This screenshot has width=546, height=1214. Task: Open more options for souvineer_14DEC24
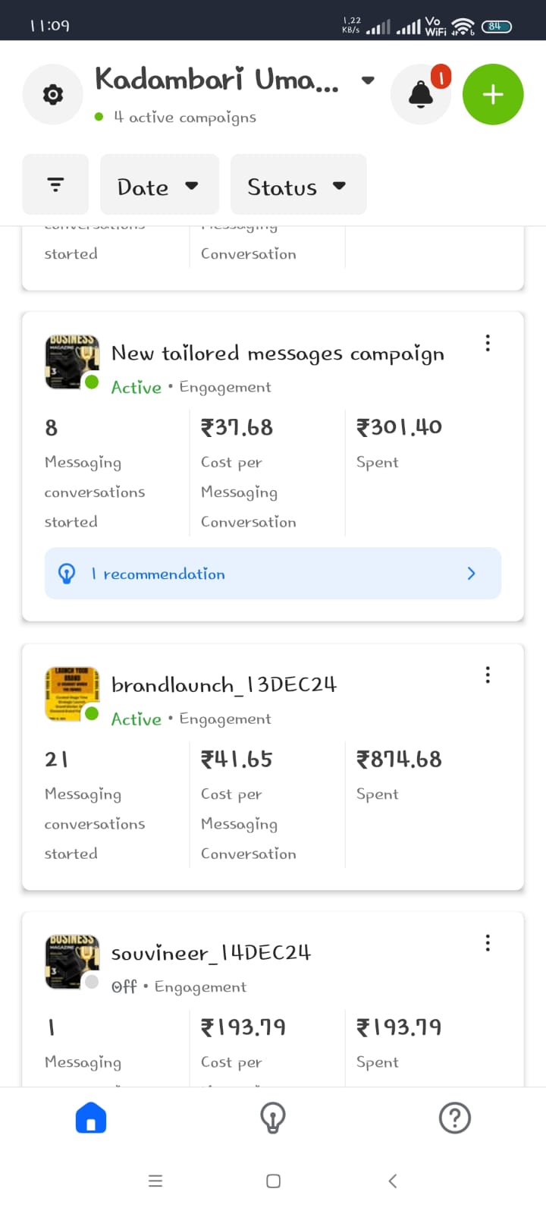(488, 942)
